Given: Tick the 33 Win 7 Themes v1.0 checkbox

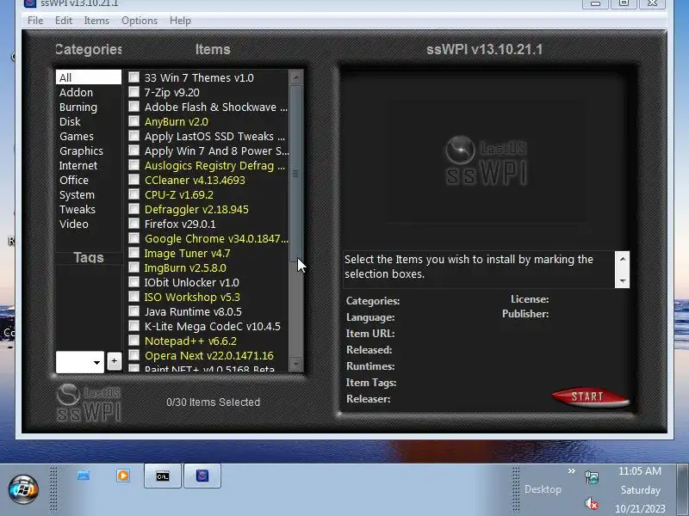Looking at the screenshot, I should click(x=134, y=77).
